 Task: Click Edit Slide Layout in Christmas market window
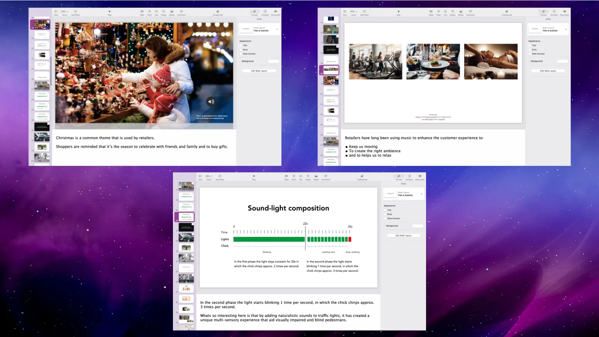coord(259,71)
